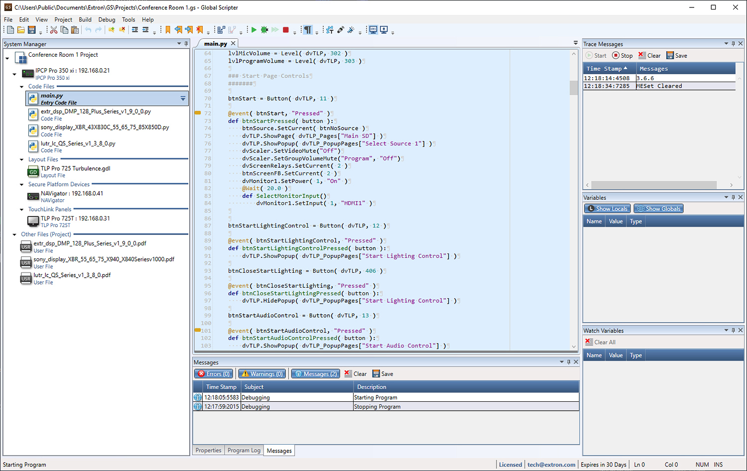Click the Copy toolbar icon

(64, 30)
